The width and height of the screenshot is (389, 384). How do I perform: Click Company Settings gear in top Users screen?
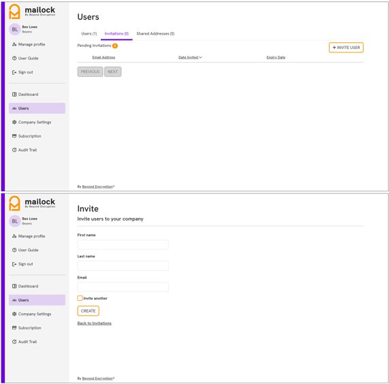pyautogui.click(x=14, y=123)
